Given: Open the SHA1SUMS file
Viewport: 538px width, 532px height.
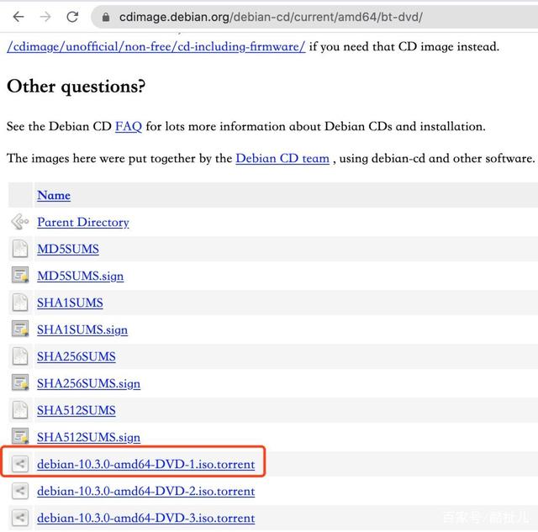Looking at the screenshot, I should (70, 303).
